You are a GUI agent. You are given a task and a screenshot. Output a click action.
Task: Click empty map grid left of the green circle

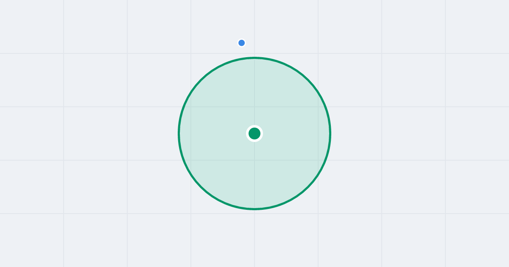[95, 133]
